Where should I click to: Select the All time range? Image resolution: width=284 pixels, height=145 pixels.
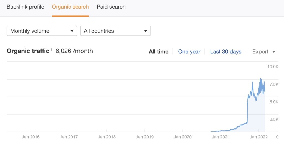click(x=158, y=52)
